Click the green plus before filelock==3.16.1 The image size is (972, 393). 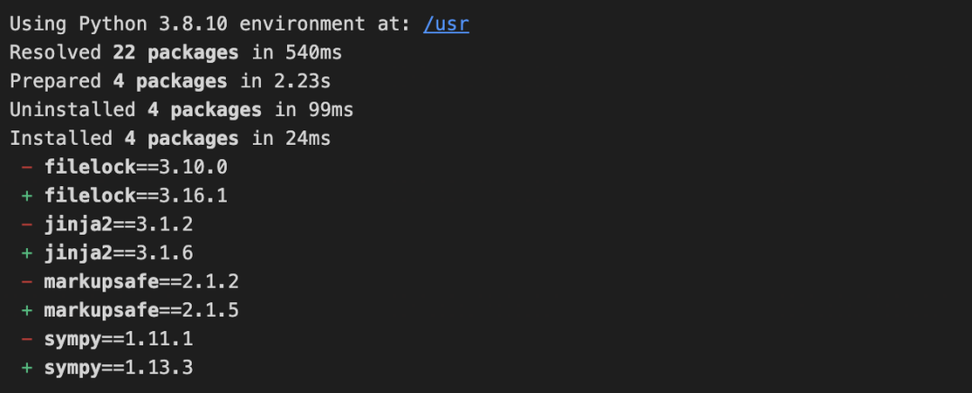26,196
